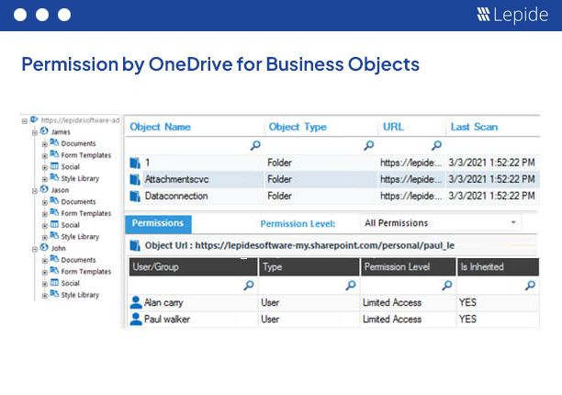
Task: Click search icon in Type filter
Action: [351, 285]
